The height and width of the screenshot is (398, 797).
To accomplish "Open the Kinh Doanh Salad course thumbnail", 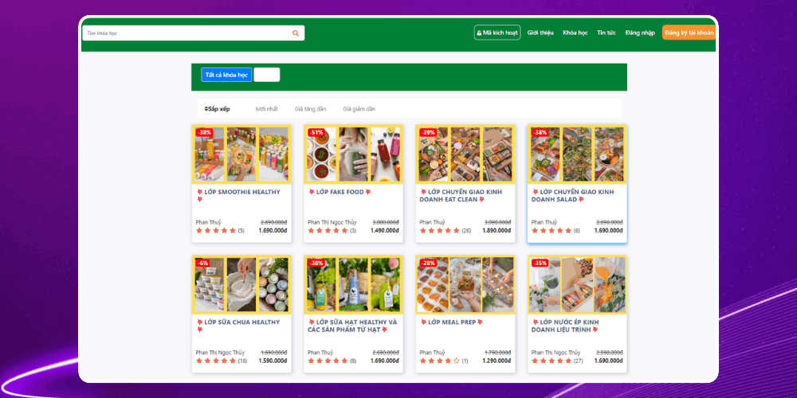I will pos(577,154).
